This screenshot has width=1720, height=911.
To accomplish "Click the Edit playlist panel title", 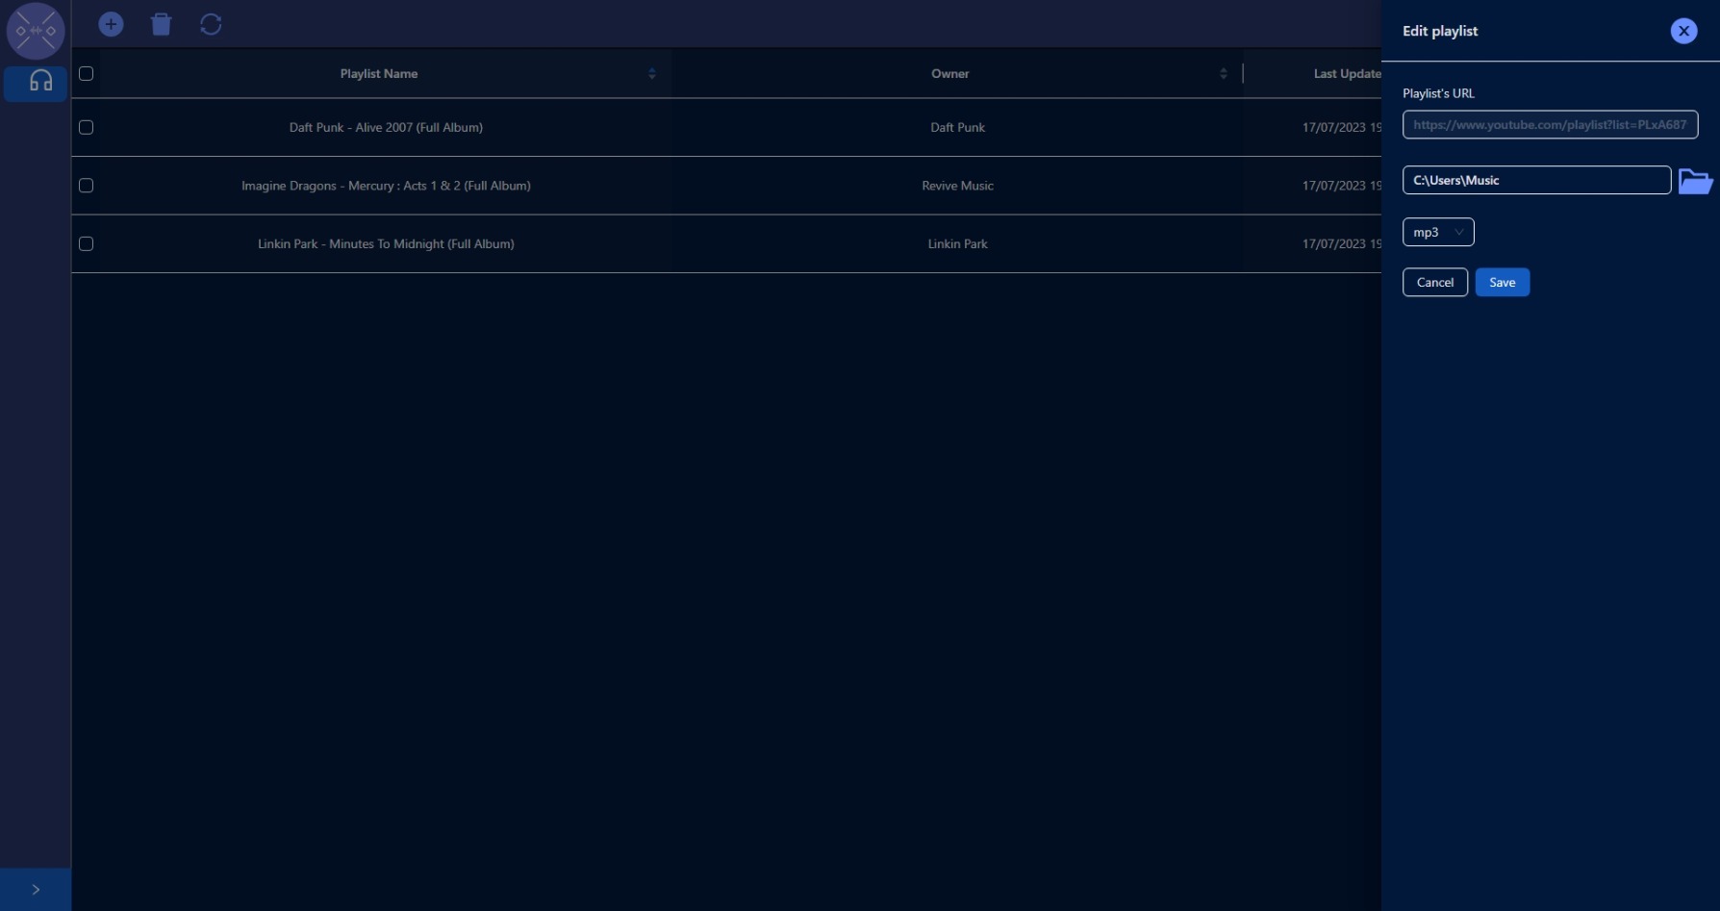I will [x=1440, y=31].
